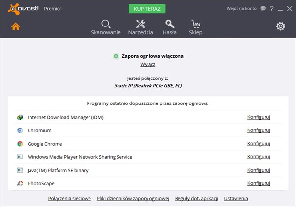Click Konfiguruj for Chromium
This screenshot has height=207, width=296.
click(259, 130)
